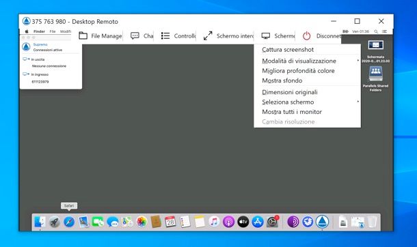Screen dimensions: 417x247
Task: Open FaceTime in the dock
Action: click(98, 222)
